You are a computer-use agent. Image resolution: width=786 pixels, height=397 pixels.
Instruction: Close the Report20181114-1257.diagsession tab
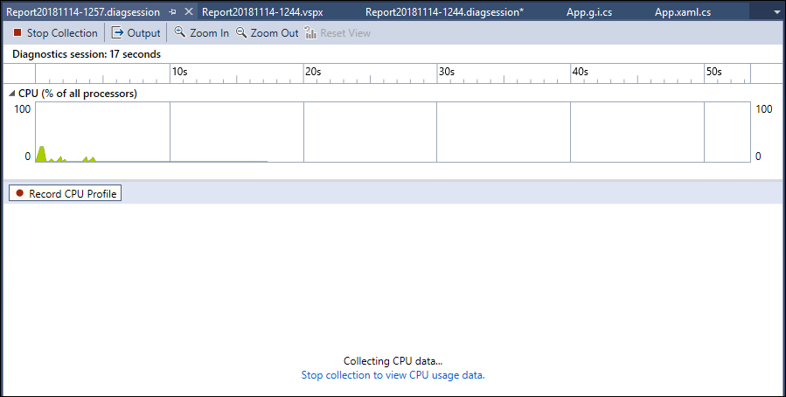[x=189, y=11]
